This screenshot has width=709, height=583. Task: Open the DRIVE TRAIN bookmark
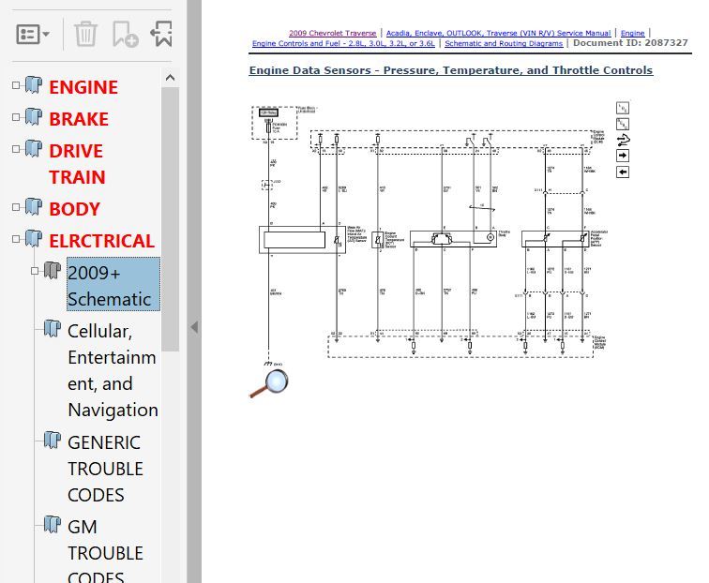[x=77, y=164]
